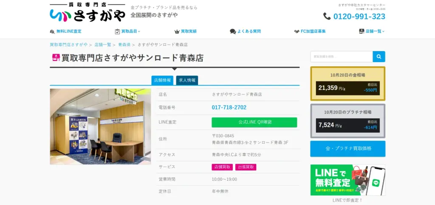Click the magnifier search button in the sidebar

tap(379, 57)
